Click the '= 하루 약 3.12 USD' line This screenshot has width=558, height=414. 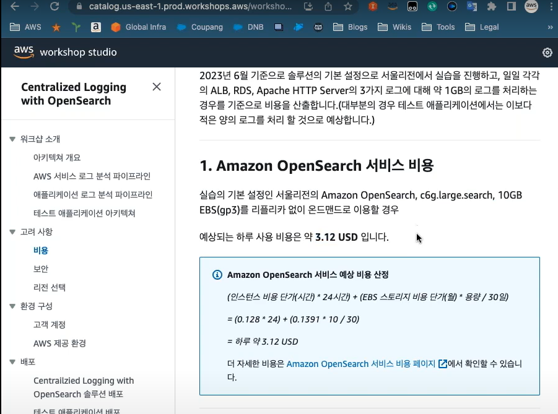tap(263, 342)
